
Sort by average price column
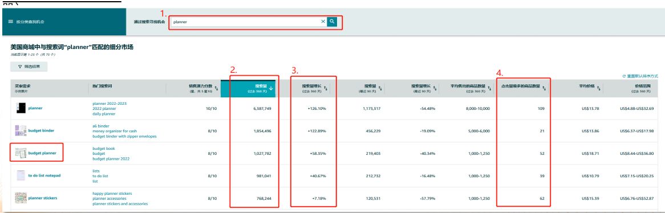(598, 88)
